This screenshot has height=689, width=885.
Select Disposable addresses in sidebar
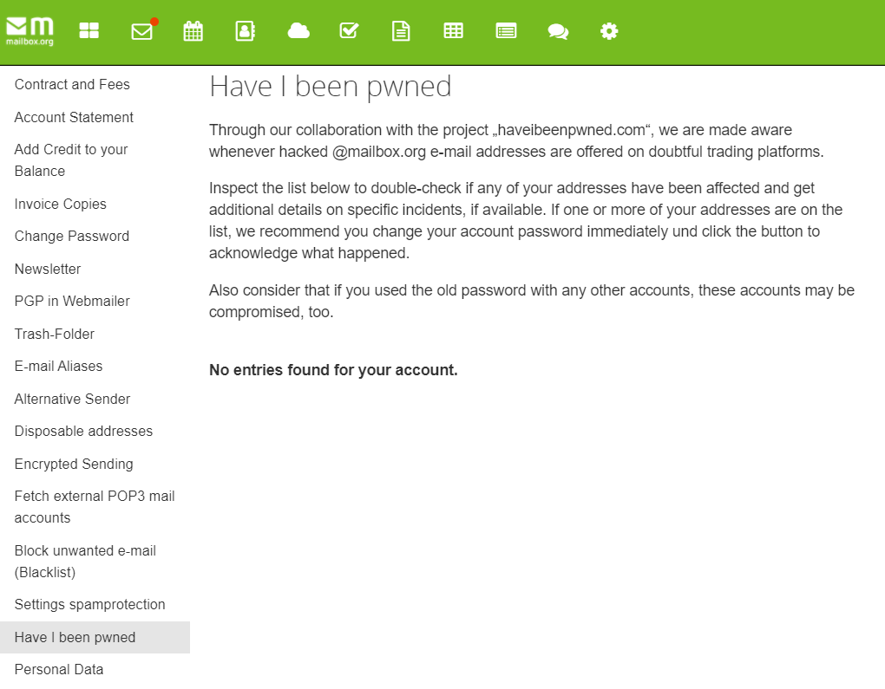point(83,432)
